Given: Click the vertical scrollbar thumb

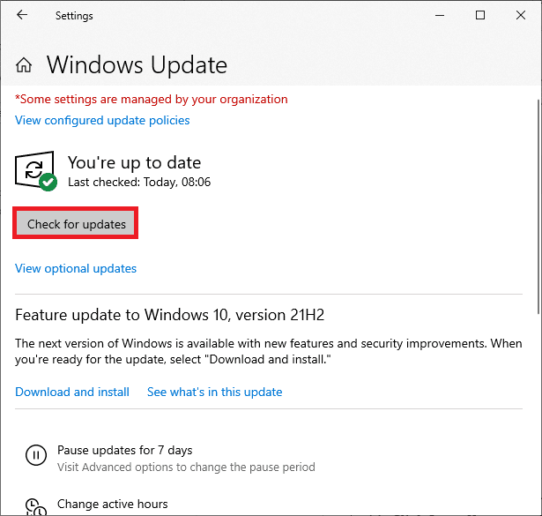Looking at the screenshot, I should (538, 206).
